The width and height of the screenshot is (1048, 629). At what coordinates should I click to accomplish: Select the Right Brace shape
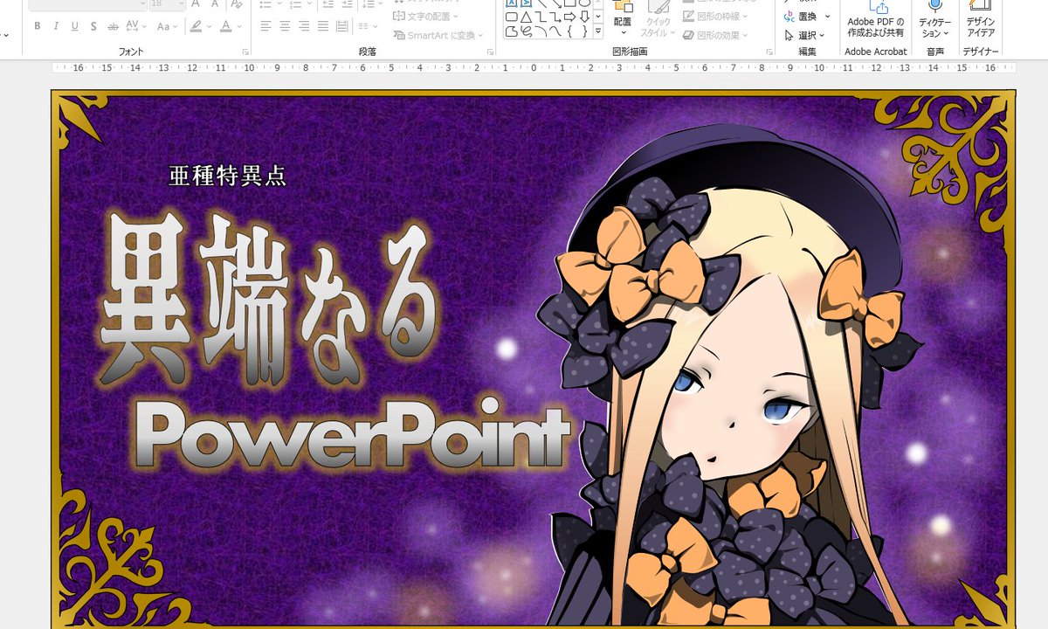584,32
